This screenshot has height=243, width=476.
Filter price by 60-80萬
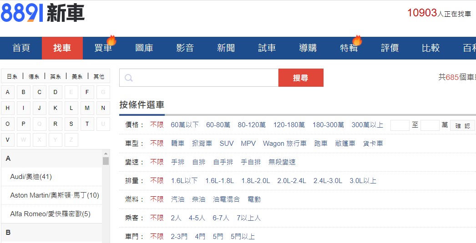[x=218, y=125]
